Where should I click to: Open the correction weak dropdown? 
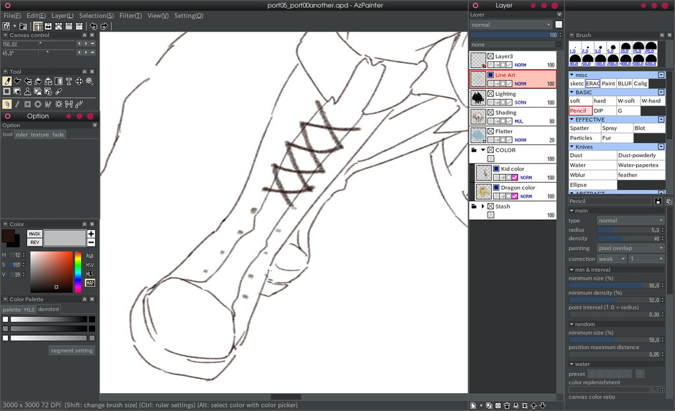(x=611, y=259)
